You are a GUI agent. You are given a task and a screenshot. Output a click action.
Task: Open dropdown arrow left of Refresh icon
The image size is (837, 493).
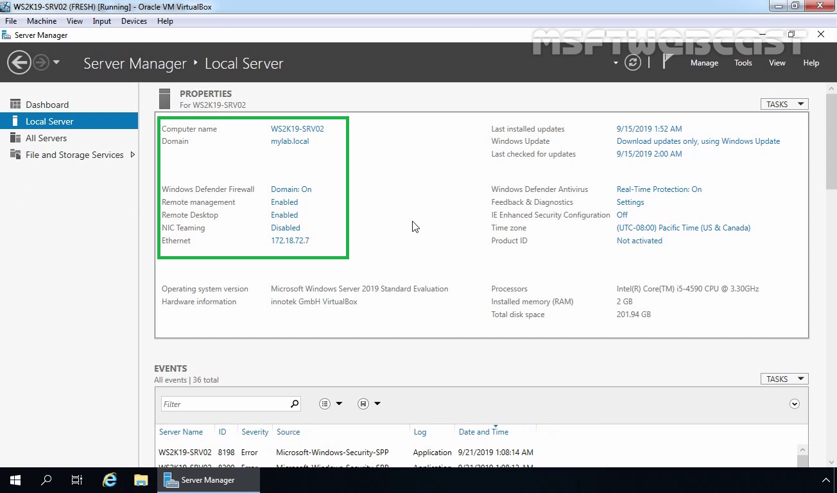coord(616,63)
